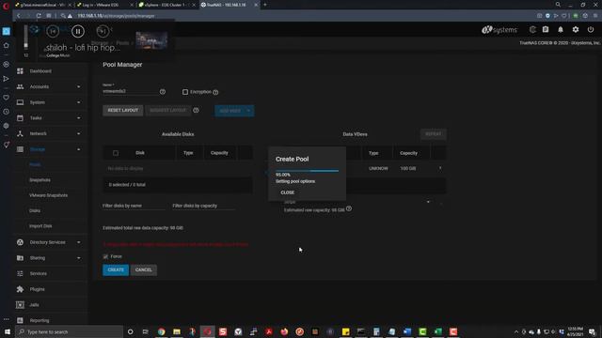The width and height of the screenshot is (602, 338).
Task: Open the Windows Start menu
Action: tap(8, 331)
